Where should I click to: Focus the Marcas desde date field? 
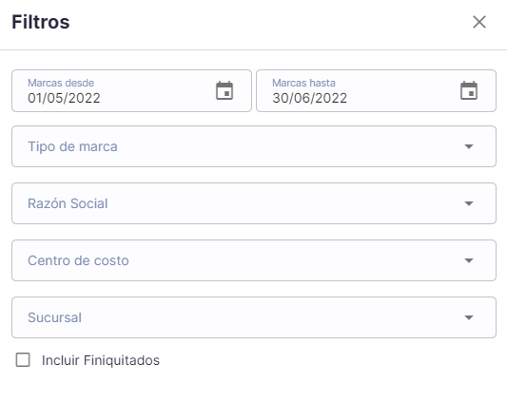[131, 91]
